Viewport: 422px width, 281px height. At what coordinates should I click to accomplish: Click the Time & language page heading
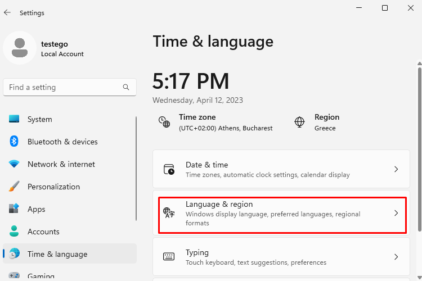213,42
